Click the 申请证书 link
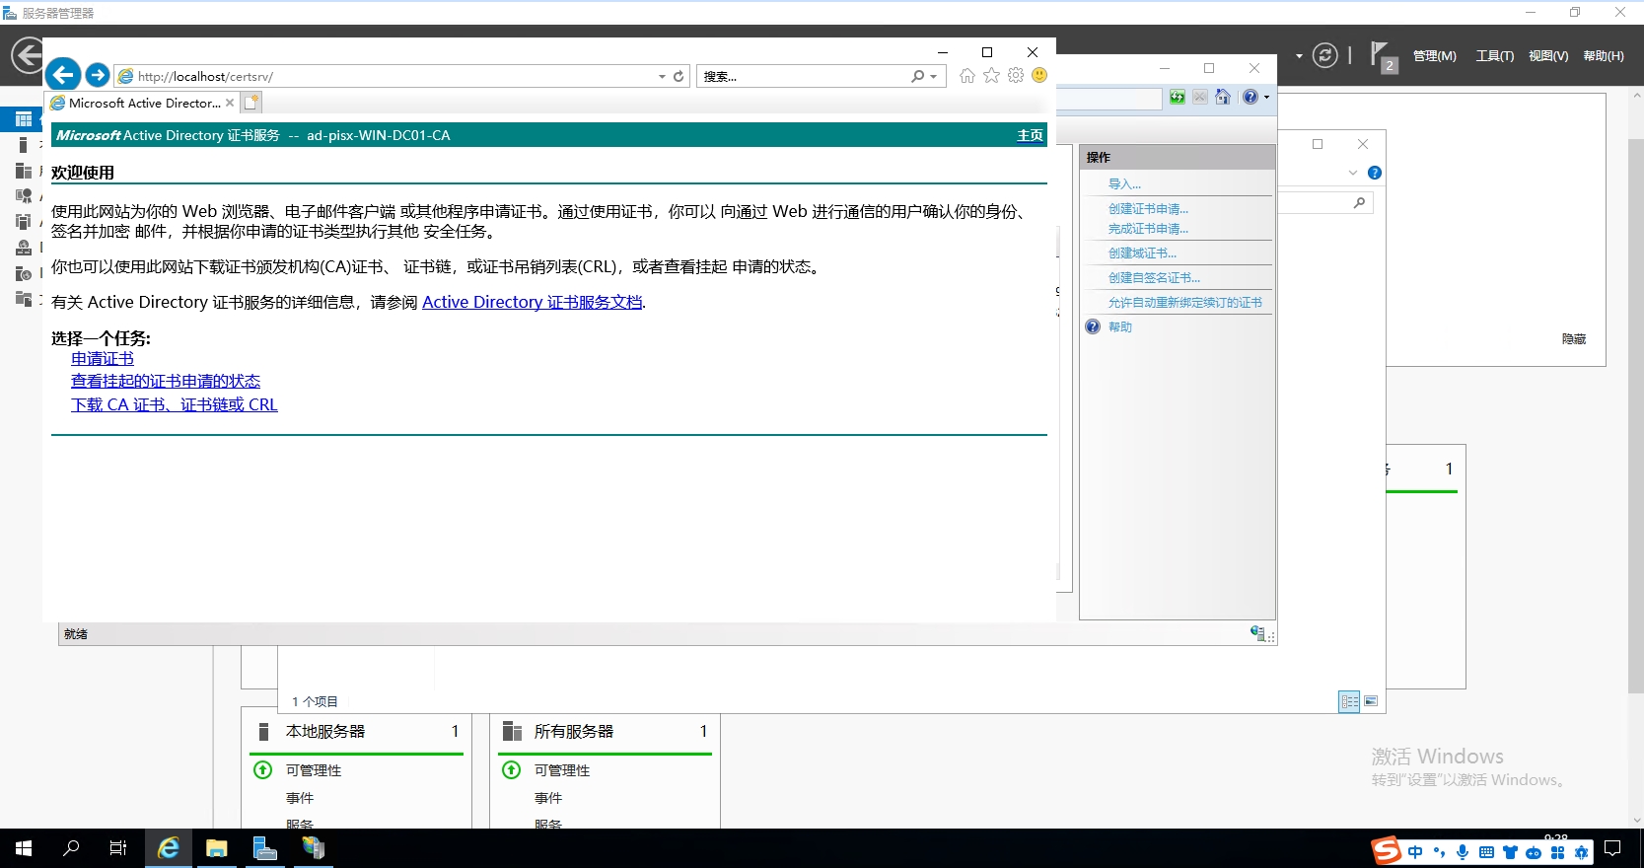This screenshot has height=868, width=1644. pos(103,359)
